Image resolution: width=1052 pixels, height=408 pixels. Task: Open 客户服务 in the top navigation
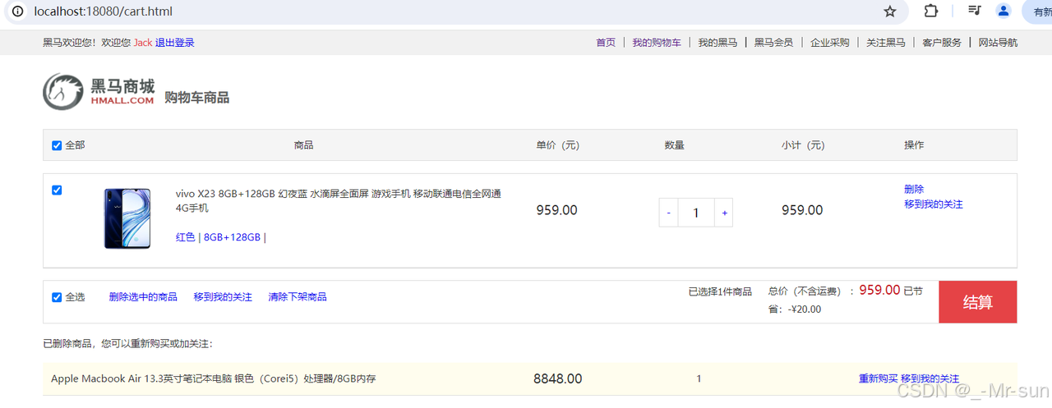click(942, 43)
